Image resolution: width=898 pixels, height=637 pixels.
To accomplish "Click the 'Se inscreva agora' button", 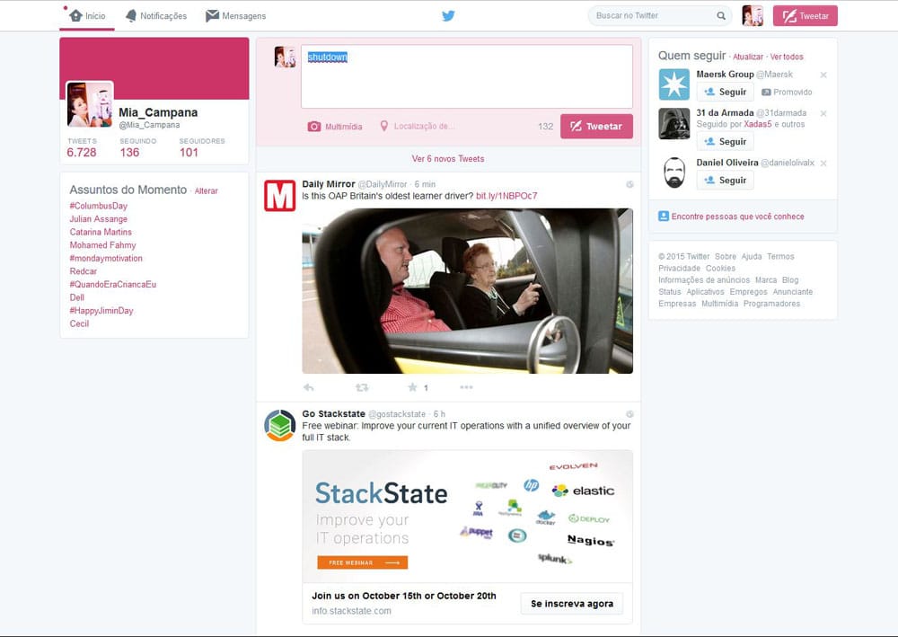I will [571, 604].
